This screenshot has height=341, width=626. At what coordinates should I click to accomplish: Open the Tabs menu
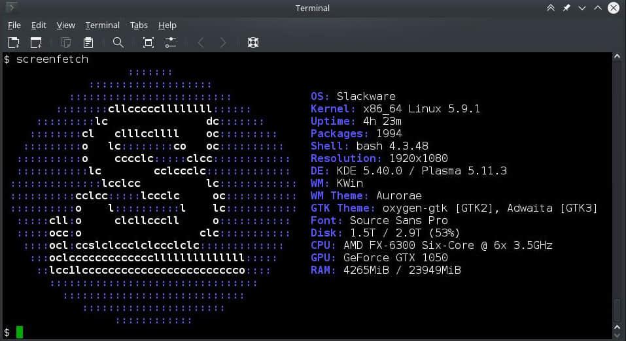[139, 25]
